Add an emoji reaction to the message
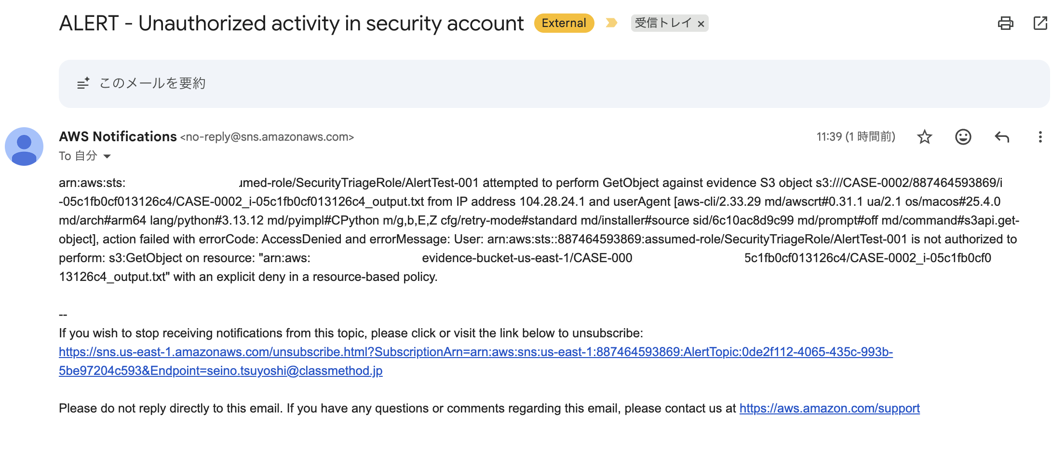The image size is (1052, 452). coord(963,137)
